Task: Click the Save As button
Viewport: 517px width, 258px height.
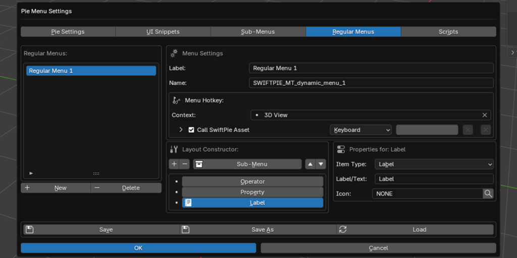Action: tap(258, 229)
